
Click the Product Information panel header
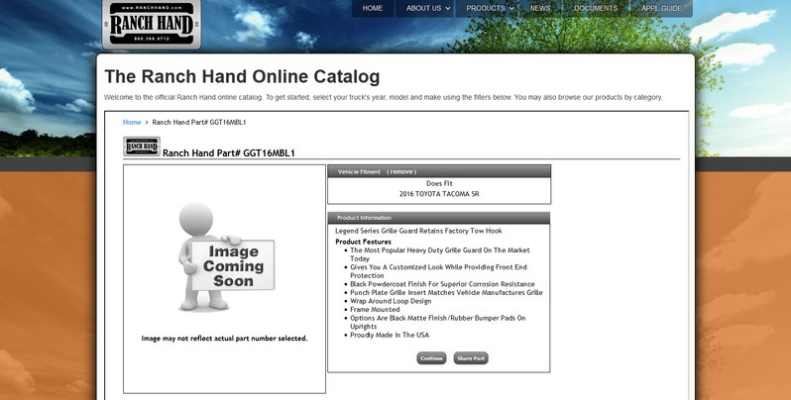pos(438,218)
